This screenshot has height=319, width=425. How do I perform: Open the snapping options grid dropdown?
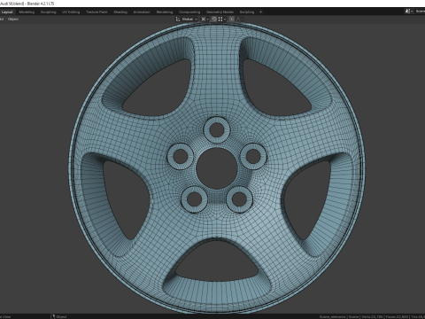[222, 19]
